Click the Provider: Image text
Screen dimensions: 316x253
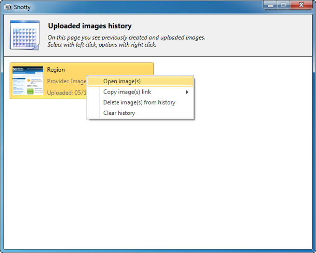[66, 81]
